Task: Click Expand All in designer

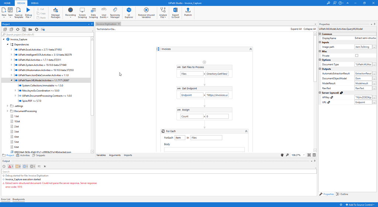Action: 296,29
